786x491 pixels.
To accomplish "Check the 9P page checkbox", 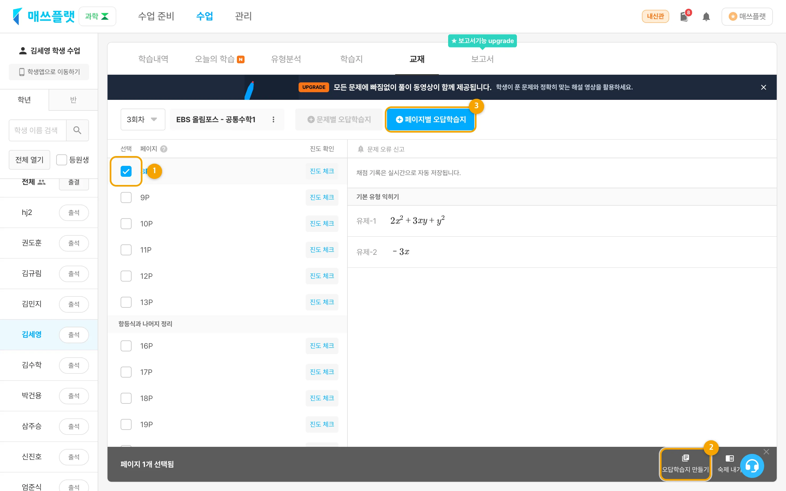I will (126, 197).
